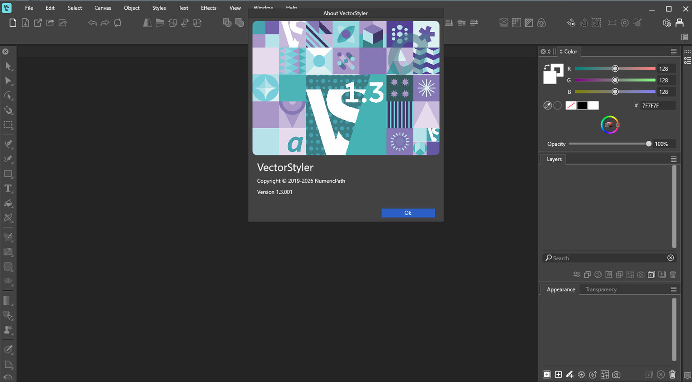Open the Layers panel options menu
692x382 pixels.
pos(674,159)
